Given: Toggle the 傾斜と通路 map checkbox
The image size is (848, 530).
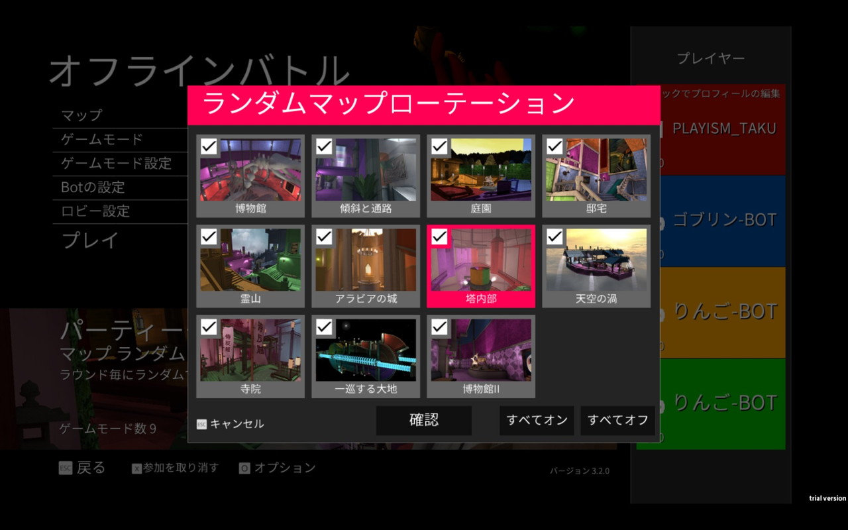Looking at the screenshot, I should pyautogui.click(x=324, y=146).
